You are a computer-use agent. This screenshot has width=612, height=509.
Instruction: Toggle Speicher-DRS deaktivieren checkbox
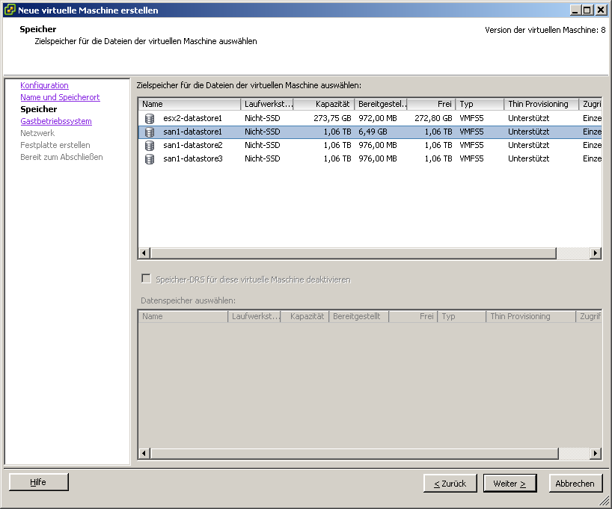[146, 280]
